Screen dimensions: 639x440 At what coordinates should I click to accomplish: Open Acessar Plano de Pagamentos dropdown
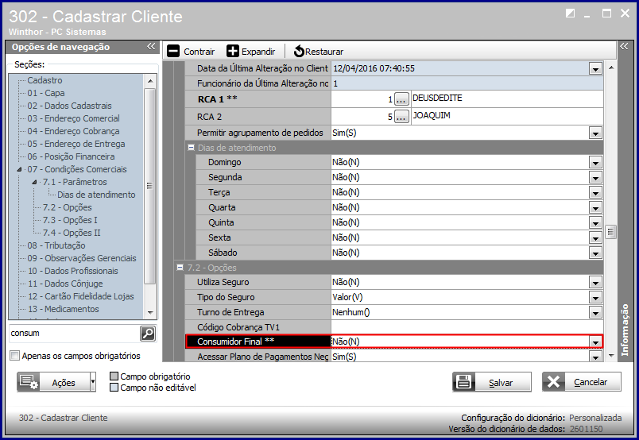pyautogui.click(x=595, y=357)
